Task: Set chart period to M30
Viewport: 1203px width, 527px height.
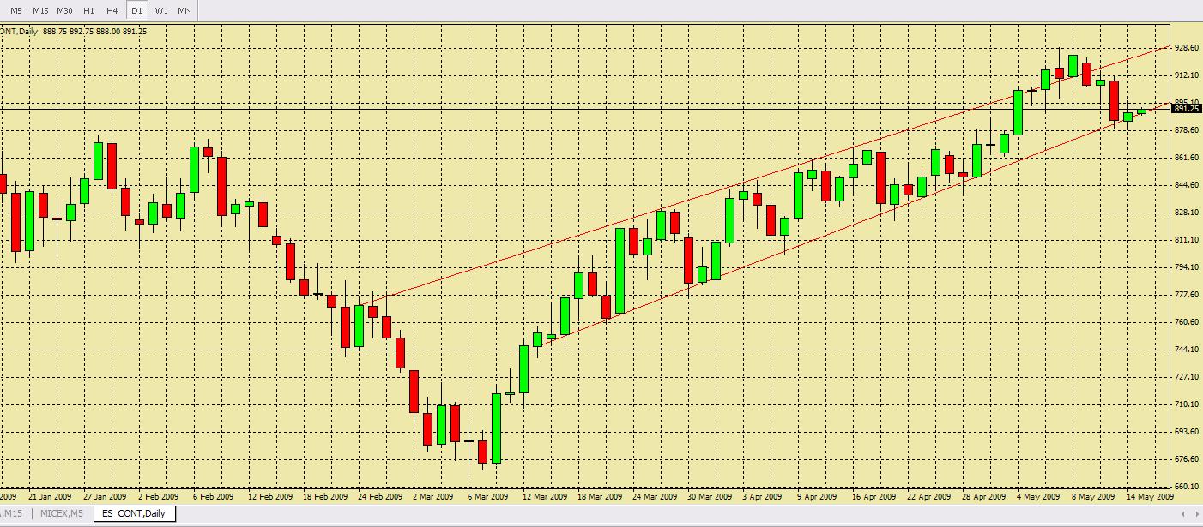Action: (64, 10)
